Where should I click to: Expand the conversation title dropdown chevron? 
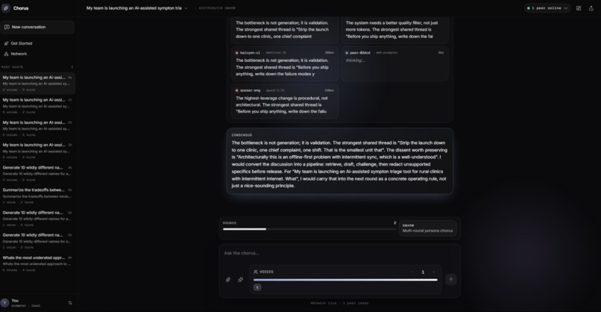click(x=186, y=8)
